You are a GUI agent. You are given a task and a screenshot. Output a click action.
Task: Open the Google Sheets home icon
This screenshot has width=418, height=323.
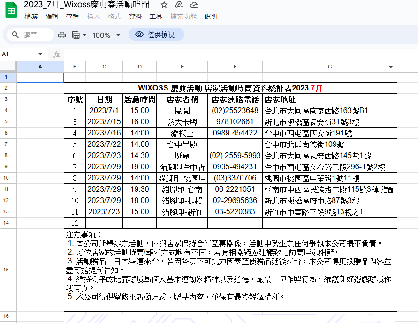(x=11, y=10)
